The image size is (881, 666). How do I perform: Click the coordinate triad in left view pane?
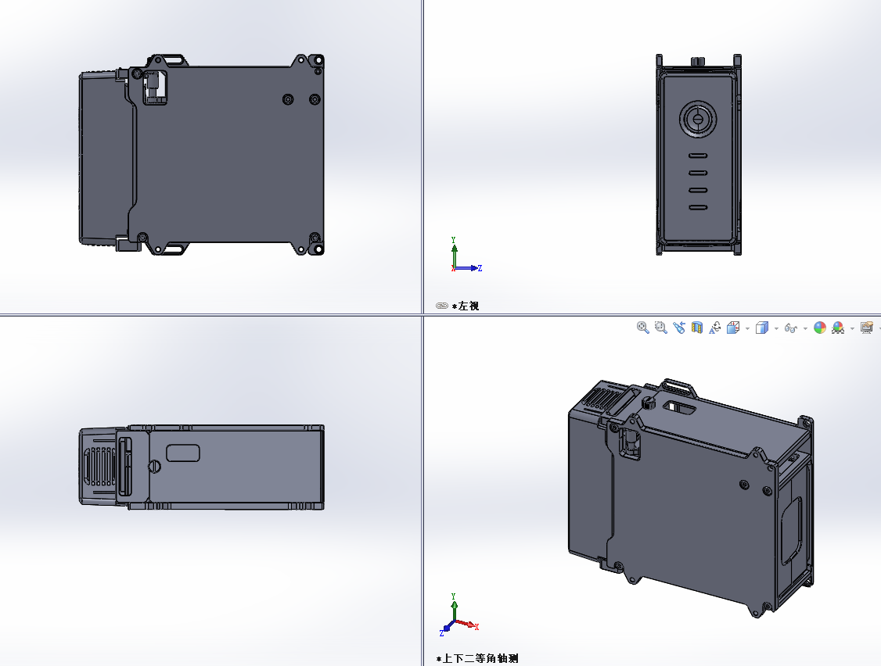click(466, 256)
